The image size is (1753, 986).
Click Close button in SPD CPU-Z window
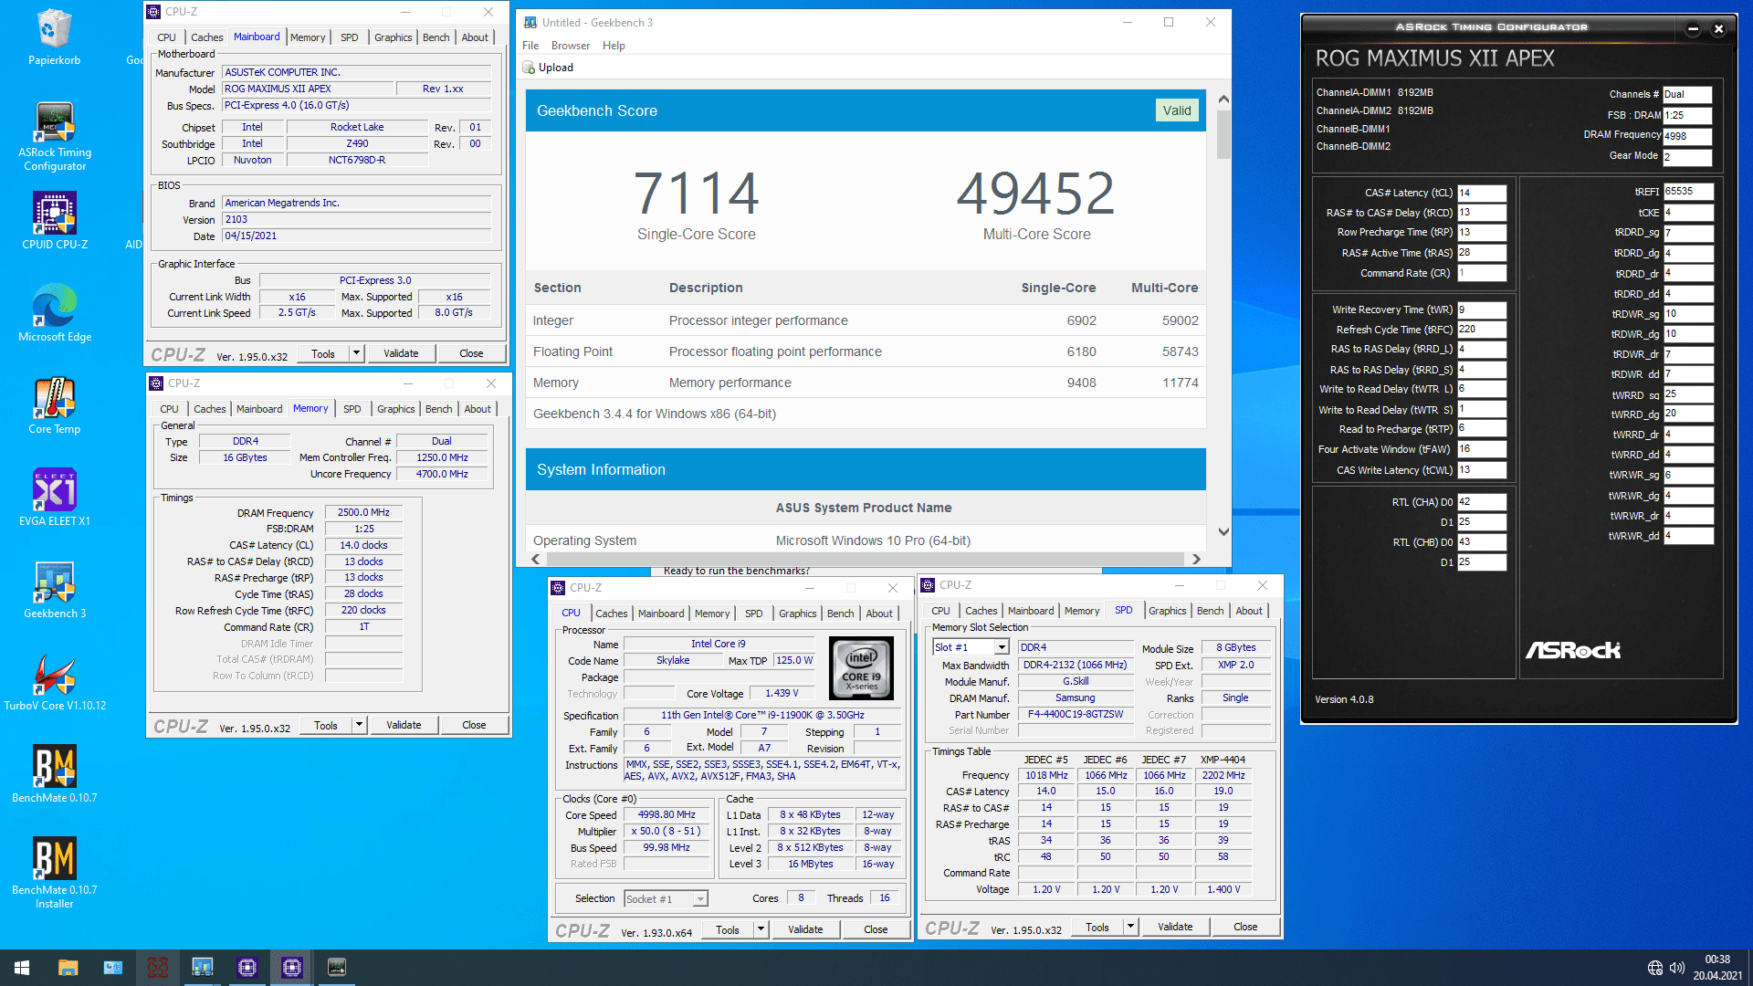1245,927
